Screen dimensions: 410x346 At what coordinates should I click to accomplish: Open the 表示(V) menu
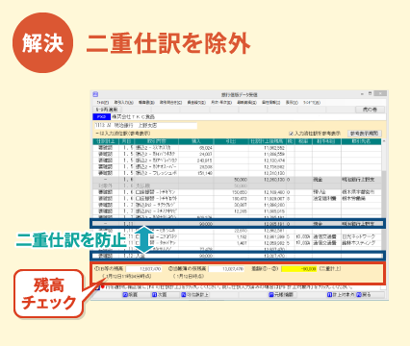pyautogui.click(x=292, y=103)
